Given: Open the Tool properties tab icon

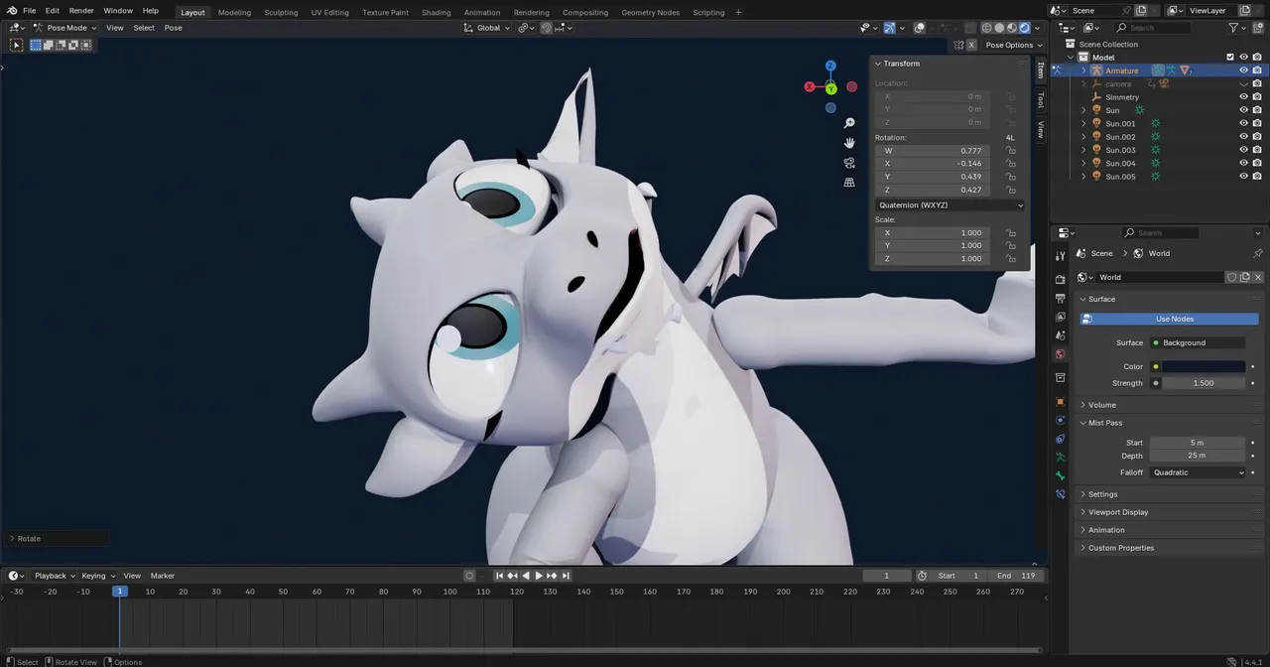Looking at the screenshot, I should (x=1060, y=256).
